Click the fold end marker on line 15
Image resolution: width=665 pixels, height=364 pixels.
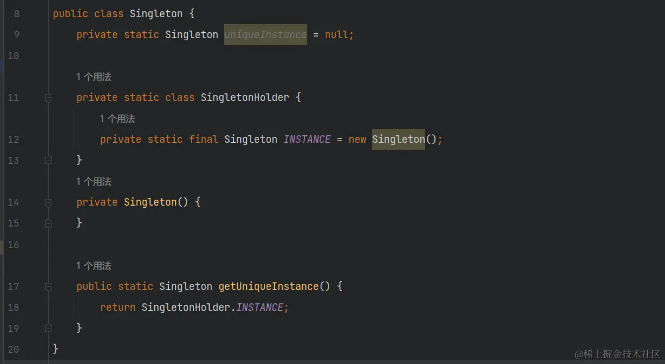click(48, 223)
